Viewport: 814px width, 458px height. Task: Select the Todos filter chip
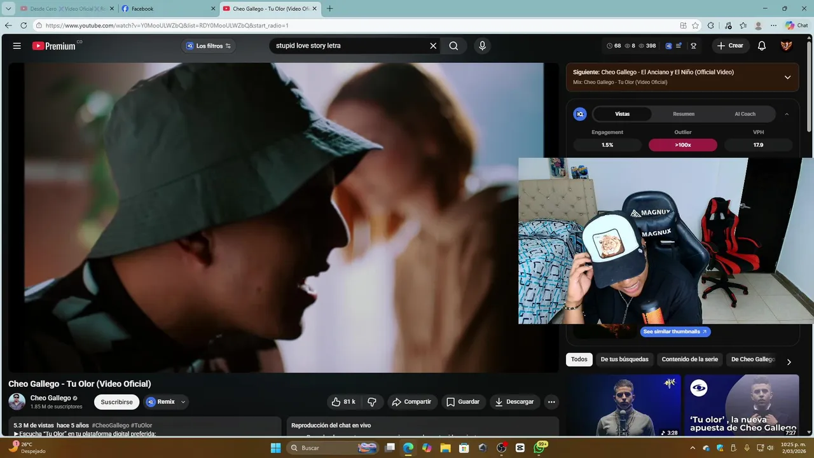pyautogui.click(x=579, y=359)
